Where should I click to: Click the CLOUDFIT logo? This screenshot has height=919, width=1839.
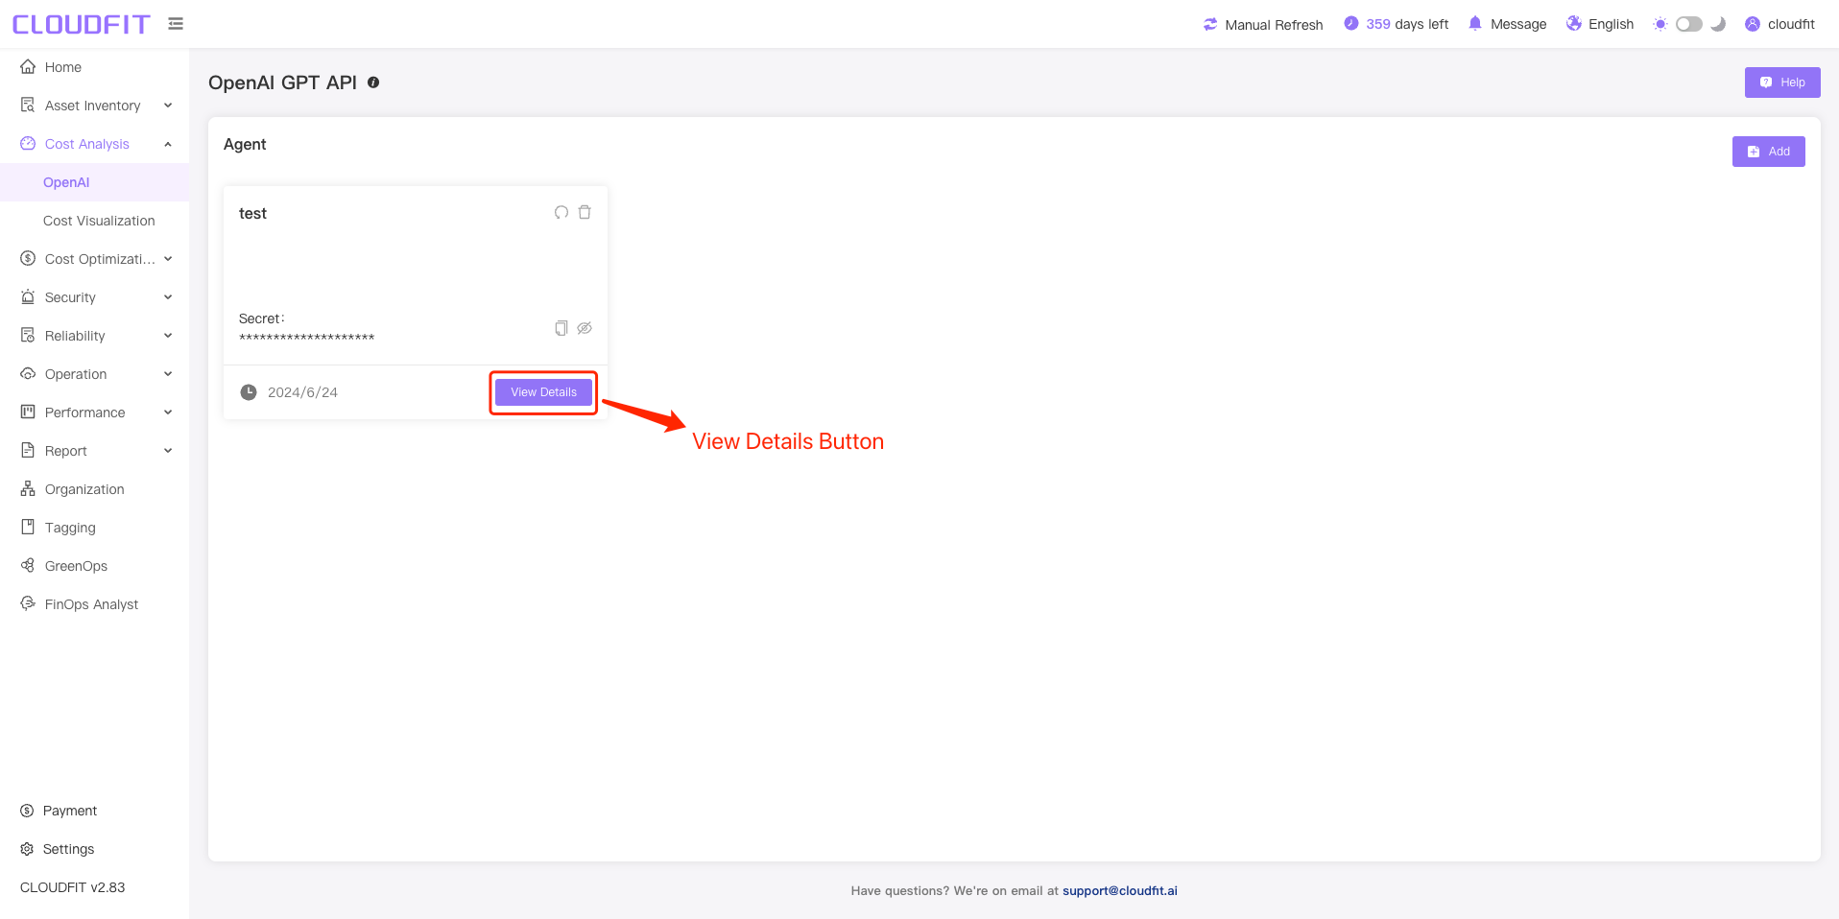(82, 24)
